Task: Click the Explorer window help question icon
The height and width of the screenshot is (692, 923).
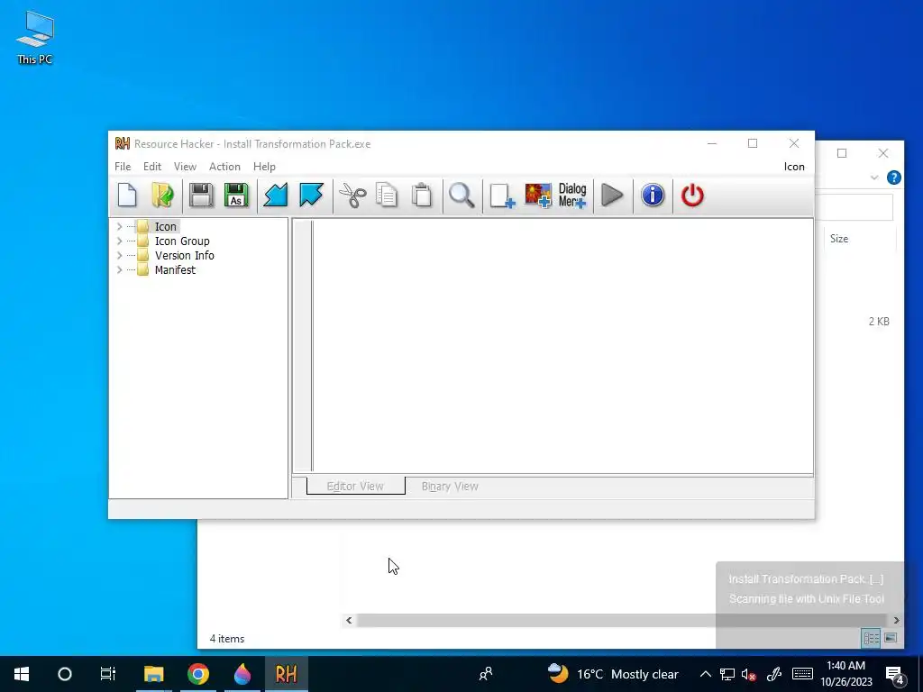Action: click(893, 178)
